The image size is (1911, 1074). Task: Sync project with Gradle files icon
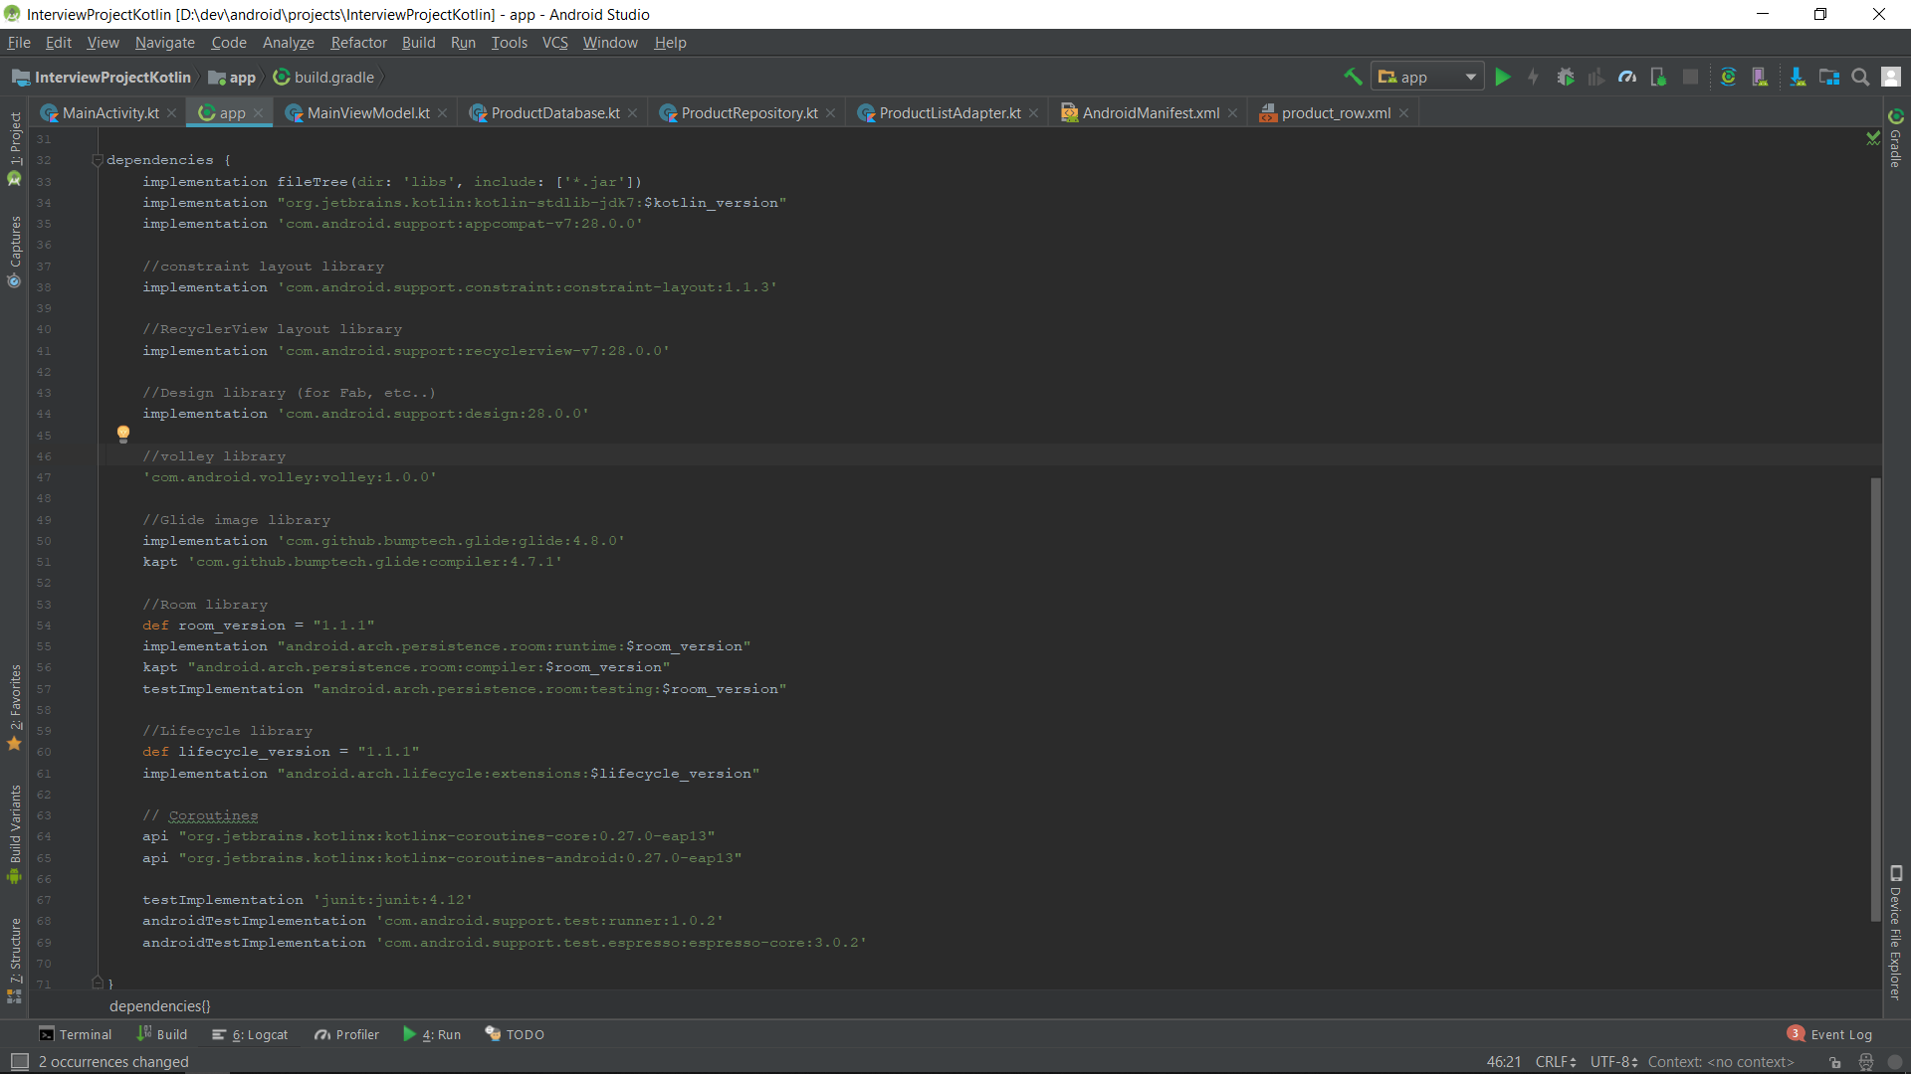pyautogui.click(x=1729, y=77)
